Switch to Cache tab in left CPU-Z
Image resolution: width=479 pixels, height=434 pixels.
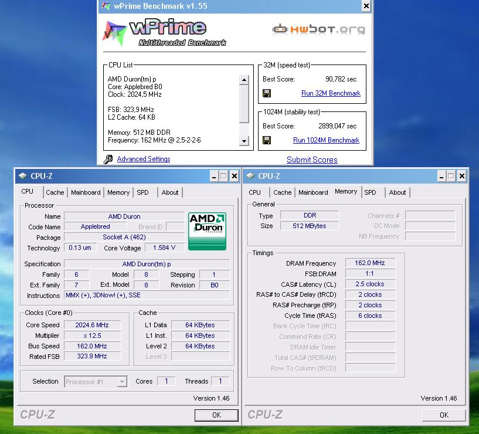[x=55, y=192]
